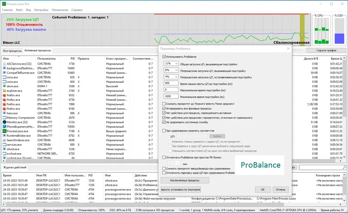Open the 11% total CPU load dropdown
The image size is (348, 213).
(171, 63)
